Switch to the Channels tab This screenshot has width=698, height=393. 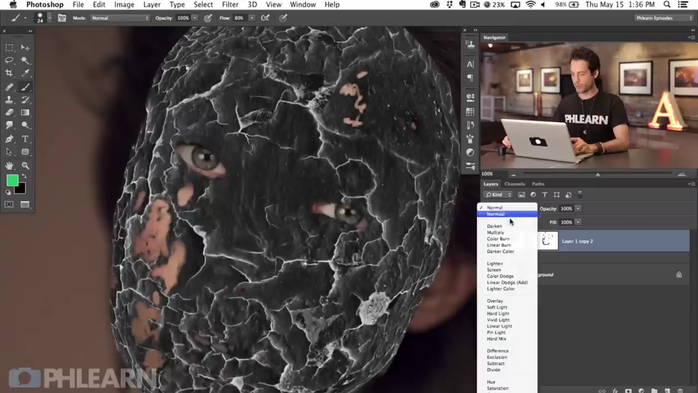click(x=515, y=184)
